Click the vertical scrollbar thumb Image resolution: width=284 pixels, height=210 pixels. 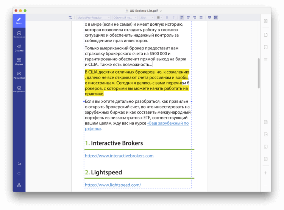tap(259, 73)
